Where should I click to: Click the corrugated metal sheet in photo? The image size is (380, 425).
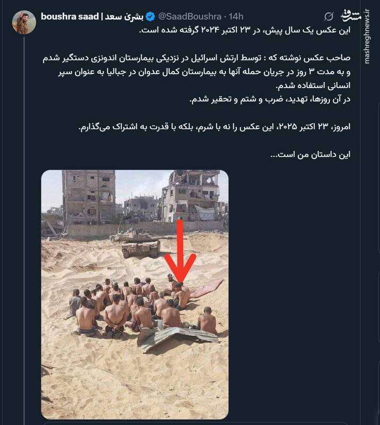click(x=178, y=339)
